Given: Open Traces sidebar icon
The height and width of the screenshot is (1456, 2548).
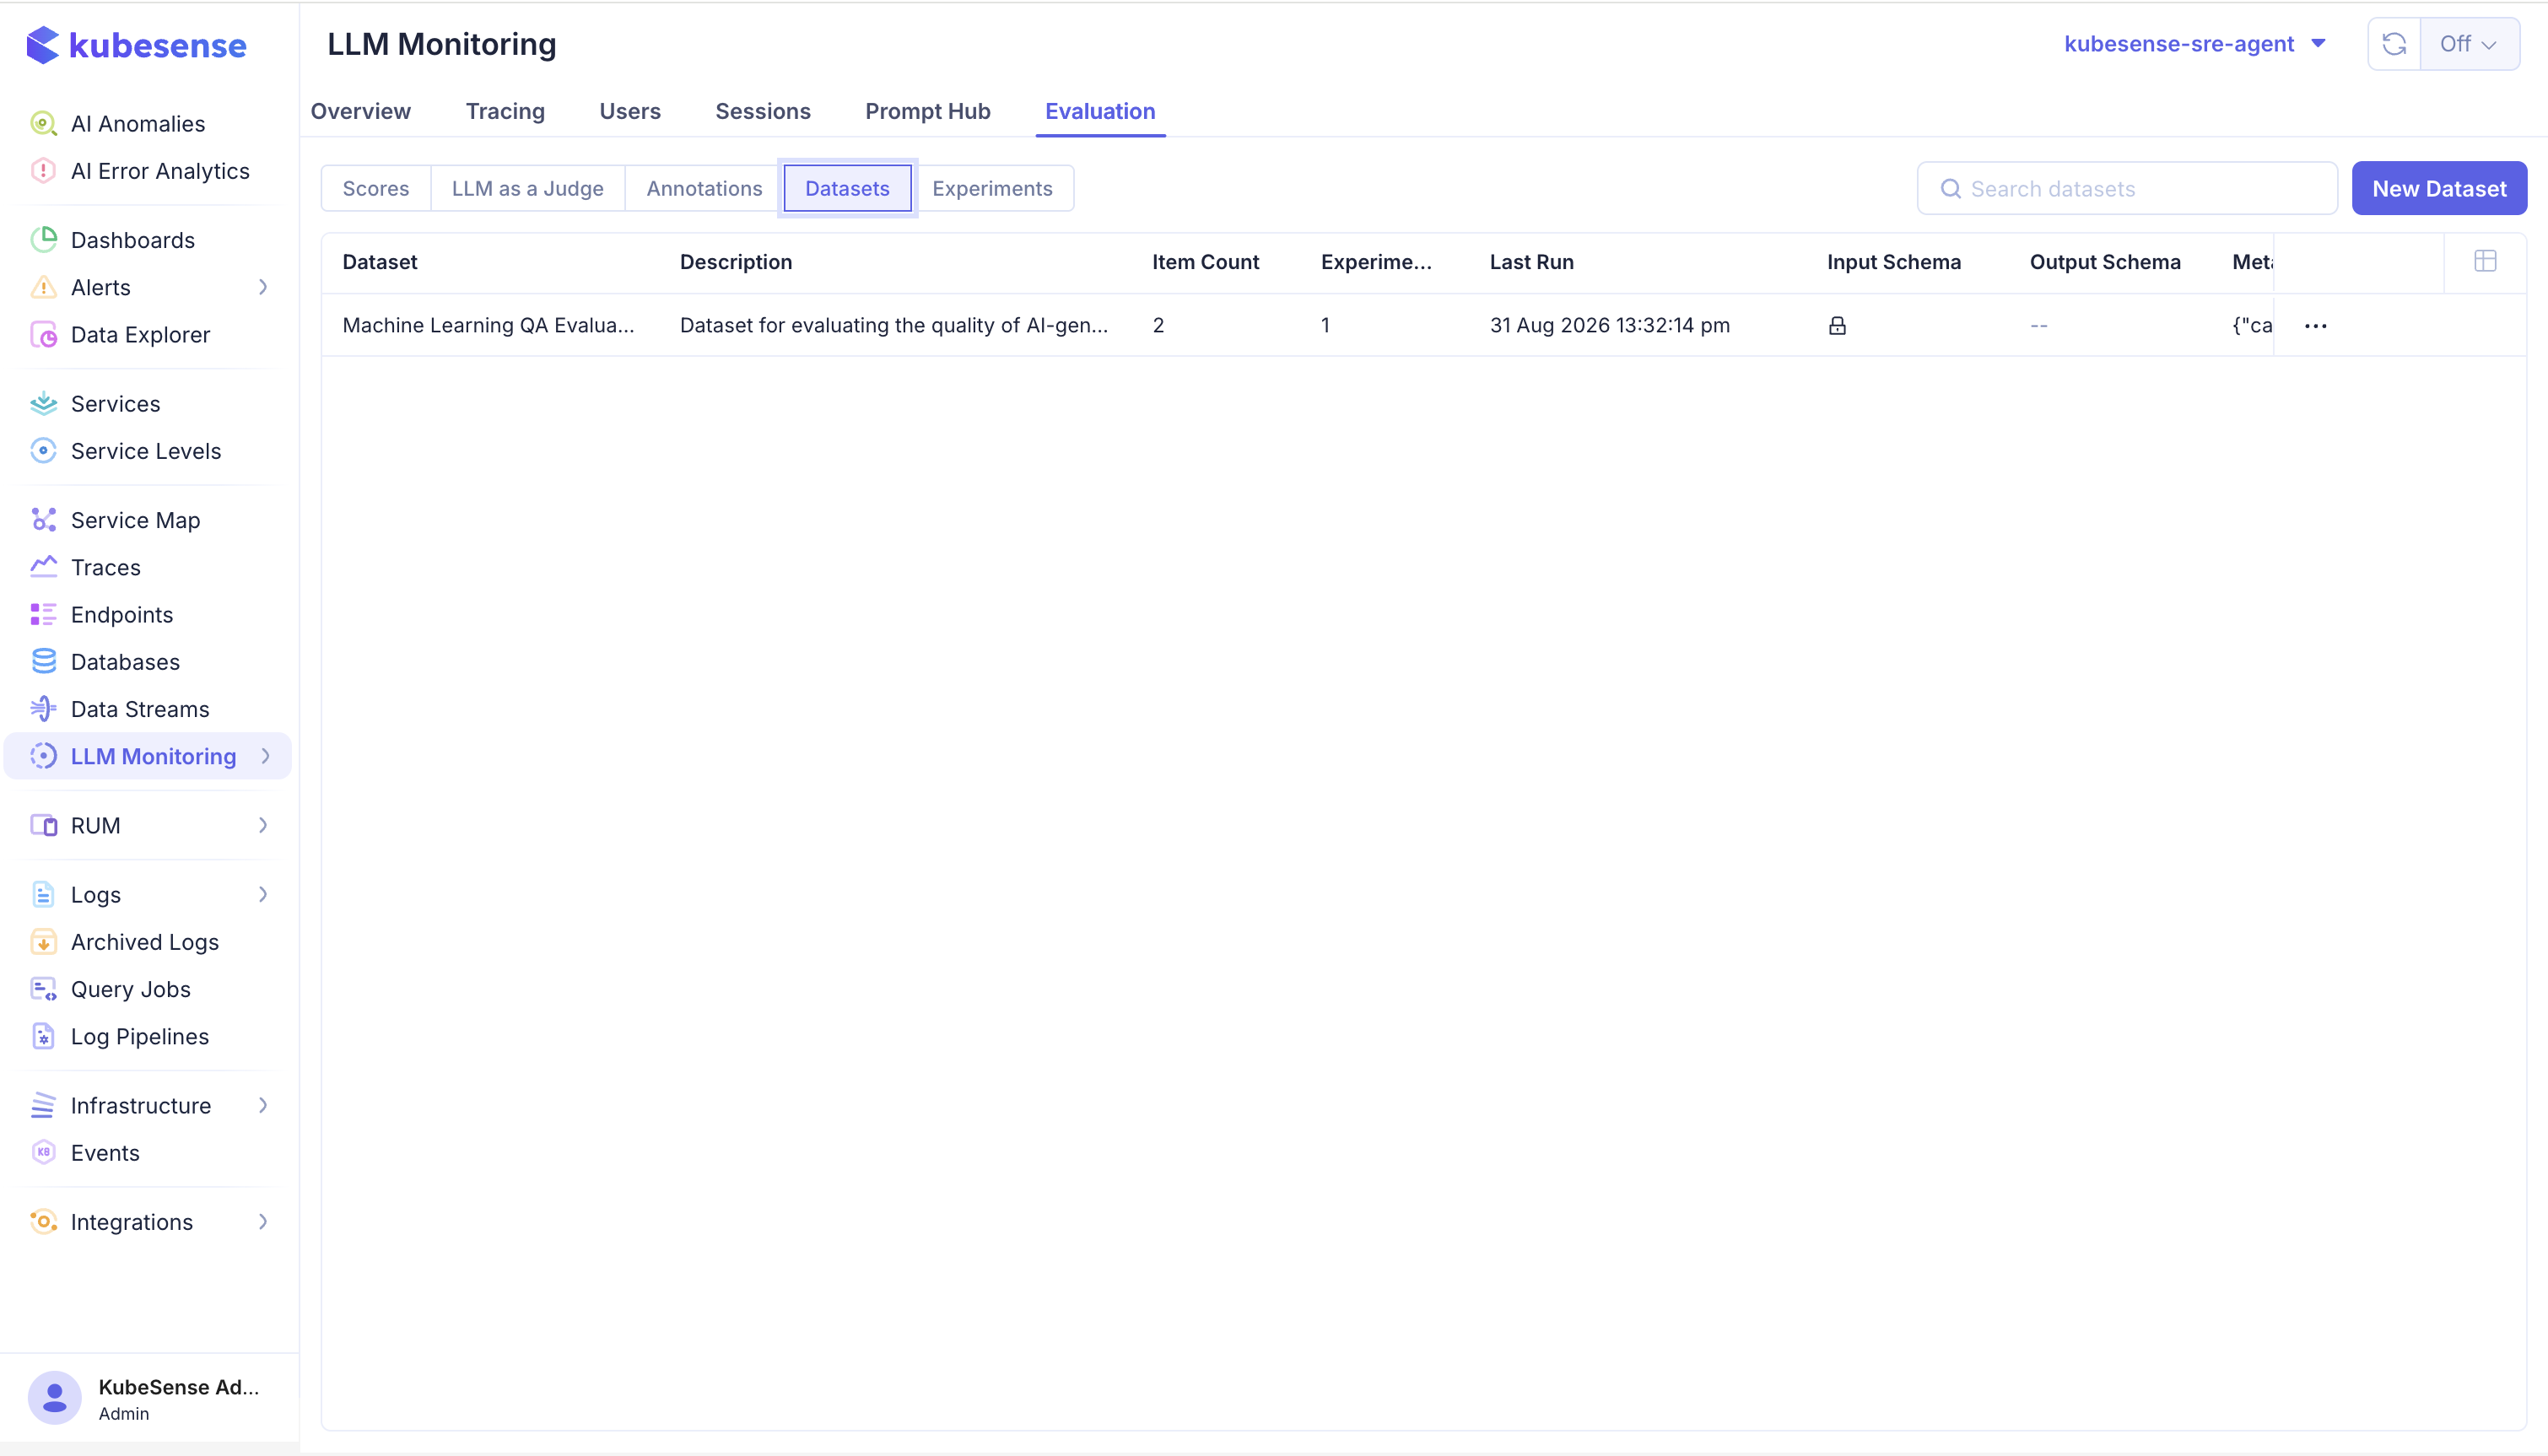Looking at the screenshot, I should coord(43,567).
